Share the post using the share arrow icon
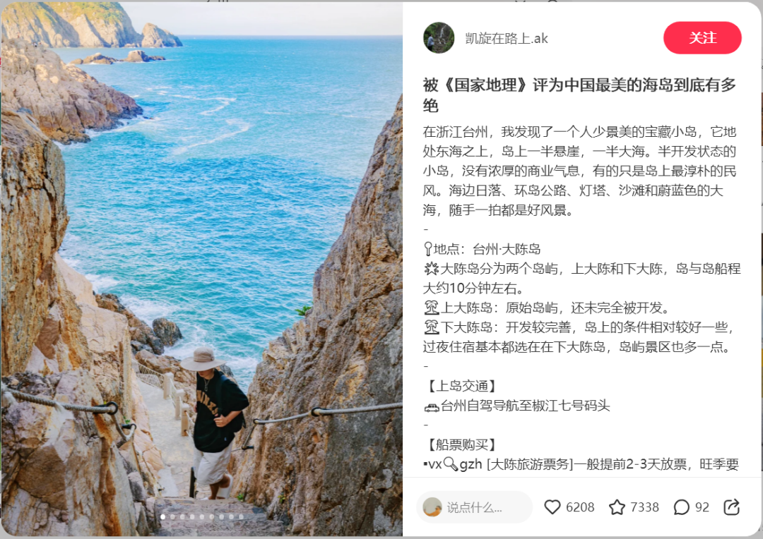Viewport: 763px width, 539px height. 731,507
